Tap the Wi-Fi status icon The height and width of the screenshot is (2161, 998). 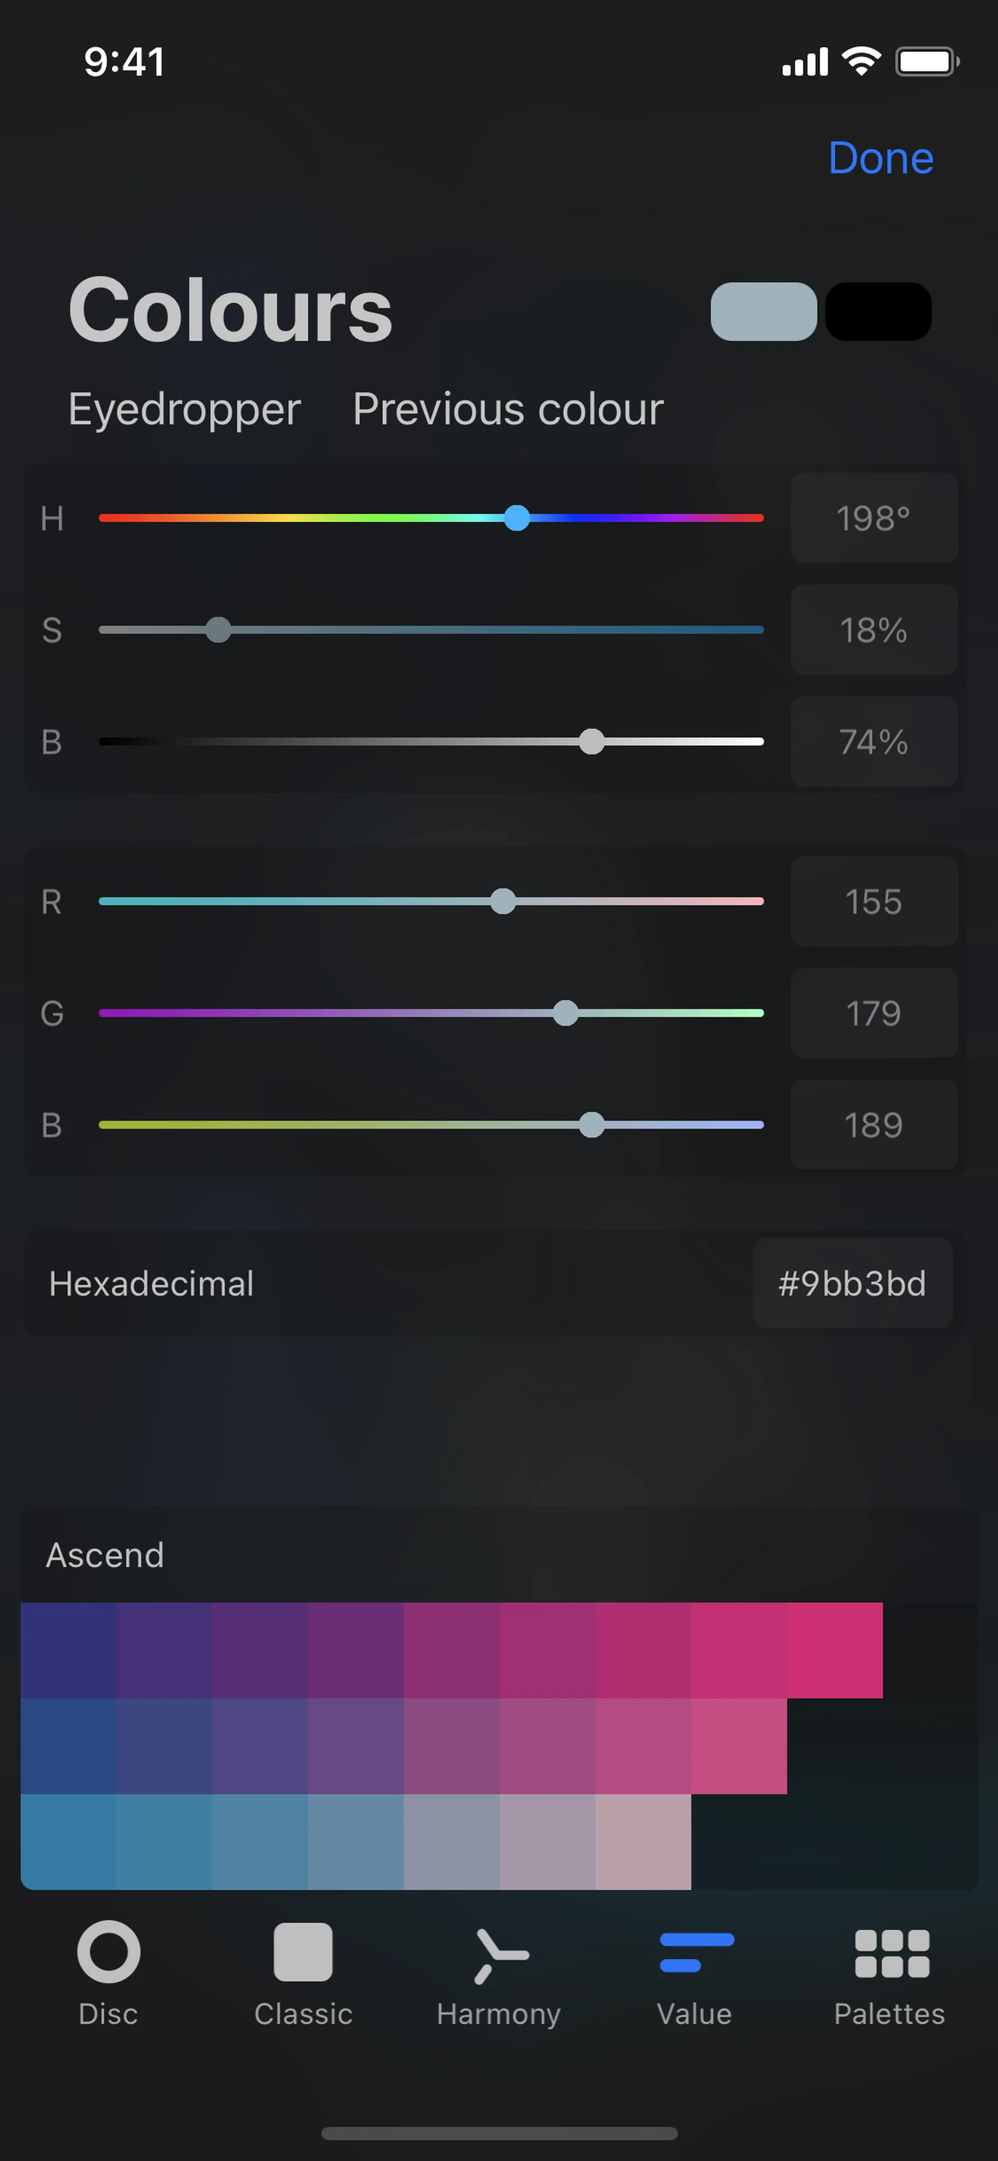point(861,61)
